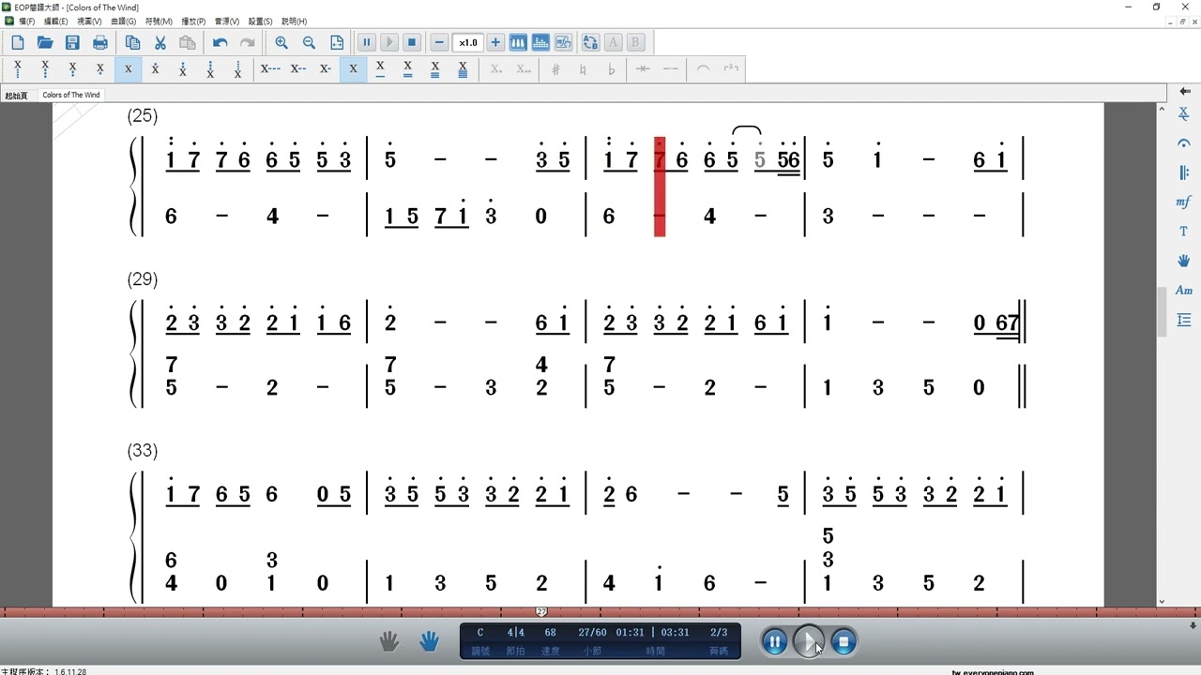Pause playback in top toolbar
The width and height of the screenshot is (1201, 675).
point(367,42)
